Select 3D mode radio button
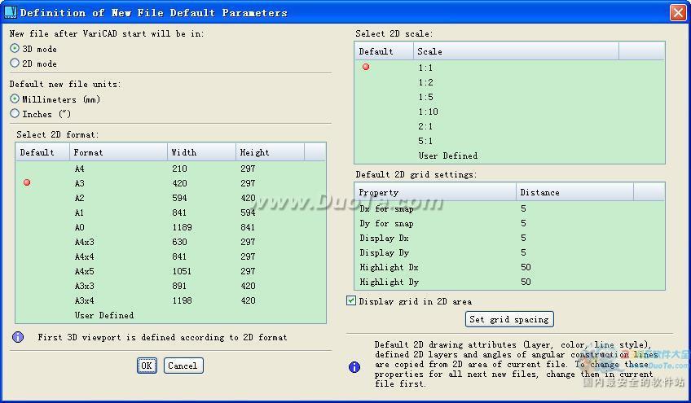The image size is (691, 403). click(x=15, y=48)
